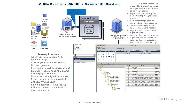Select the highlighted row in the client list
Viewport: 186px width, 104px height.
(x=84, y=59)
